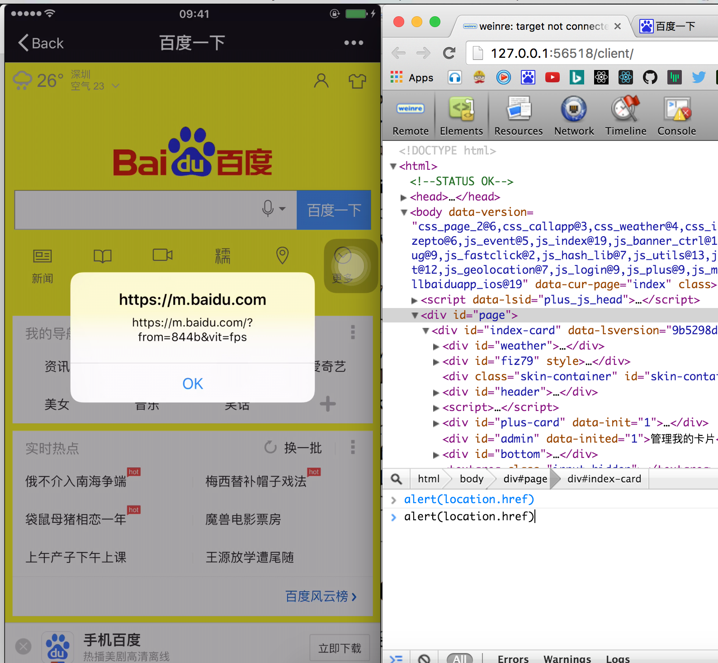Refresh hot topics with 换一批
The width and height of the screenshot is (718, 663).
click(293, 448)
